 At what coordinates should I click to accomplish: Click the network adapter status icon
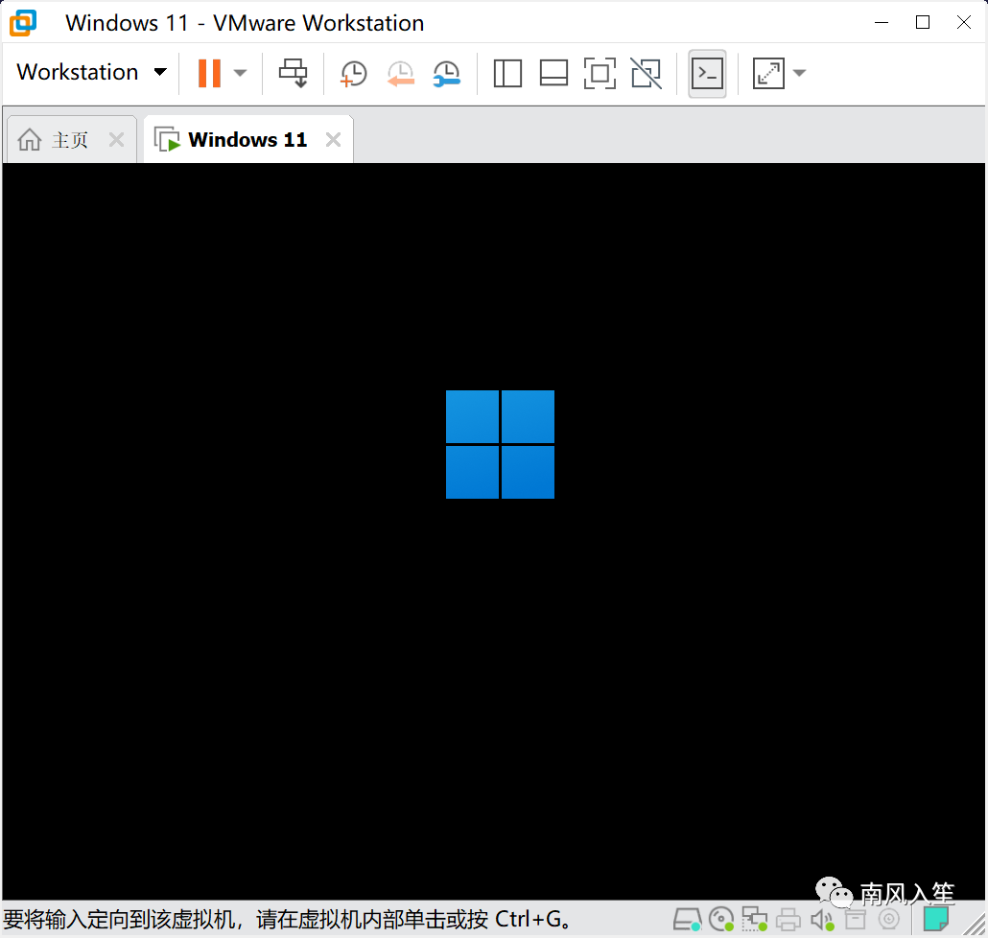pyautogui.click(x=754, y=920)
